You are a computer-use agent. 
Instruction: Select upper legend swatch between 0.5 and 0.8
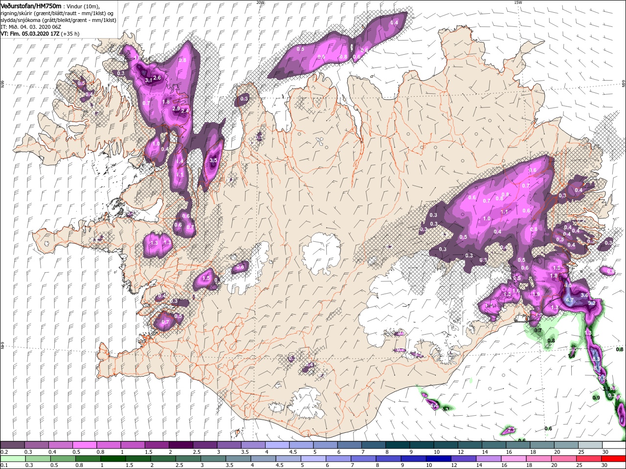[84, 445]
